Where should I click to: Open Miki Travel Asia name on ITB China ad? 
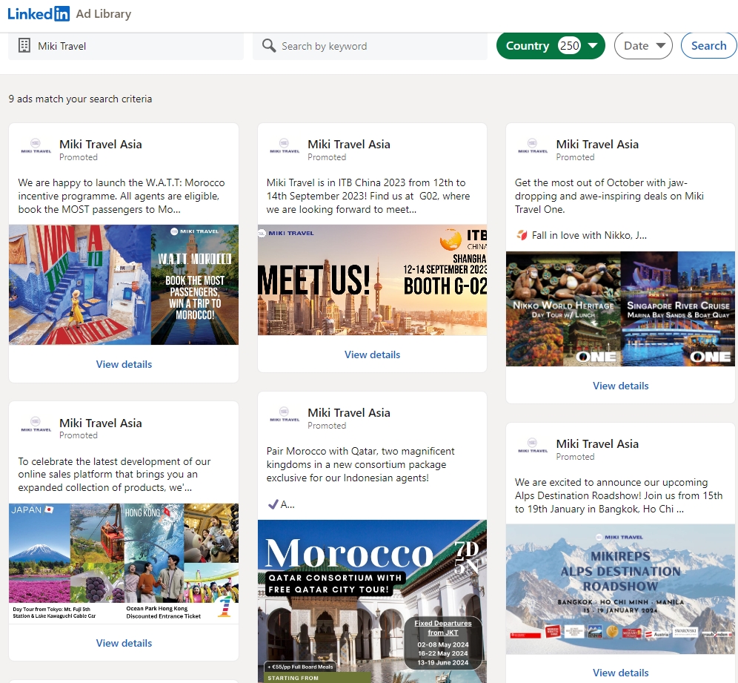tap(349, 144)
